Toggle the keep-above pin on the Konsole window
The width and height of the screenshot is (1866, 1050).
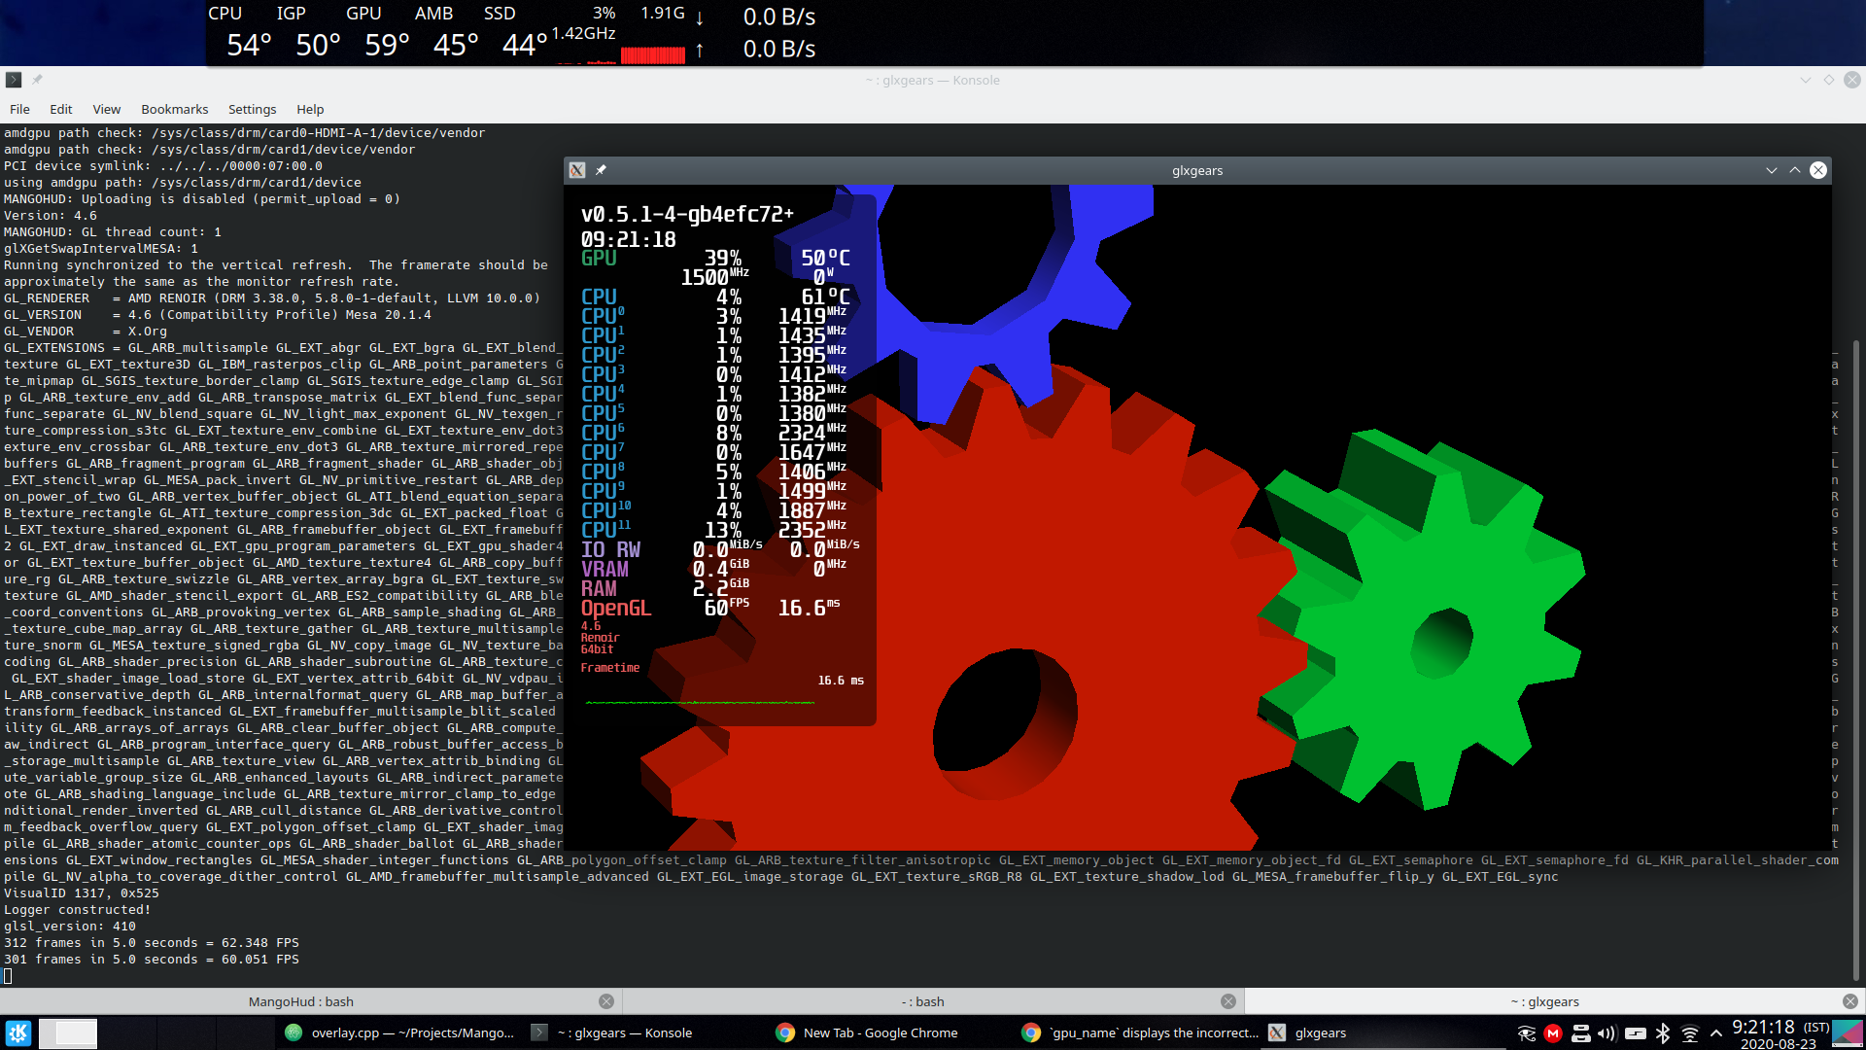(37, 80)
